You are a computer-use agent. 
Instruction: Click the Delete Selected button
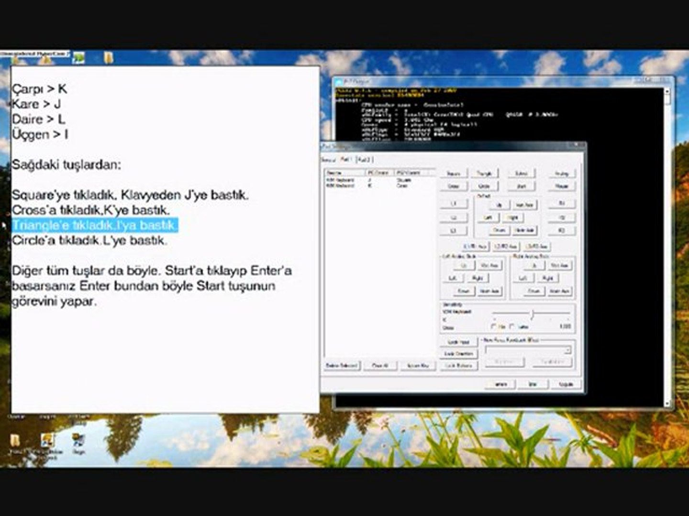tap(342, 366)
